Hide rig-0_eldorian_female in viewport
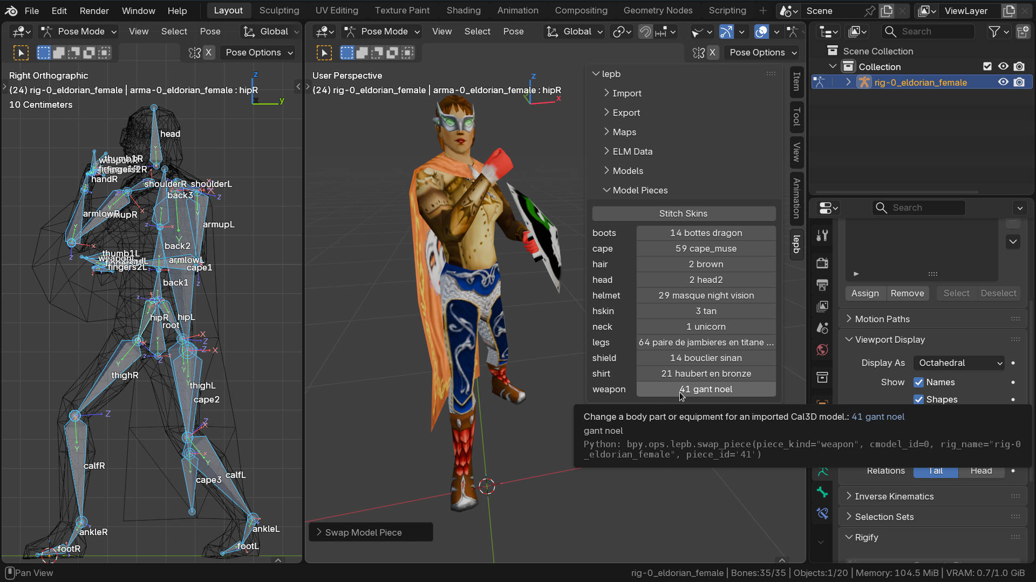 coord(1003,82)
